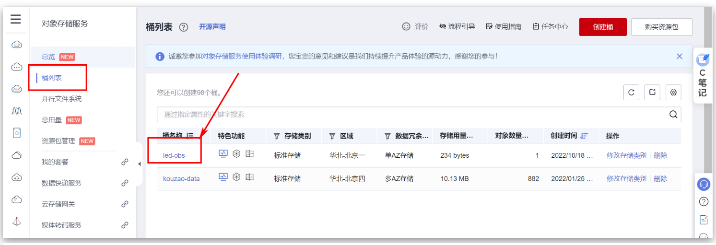Click the 10.13 MB storage usage cell
The height and width of the screenshot is (245, 716).
click(455, 178)
